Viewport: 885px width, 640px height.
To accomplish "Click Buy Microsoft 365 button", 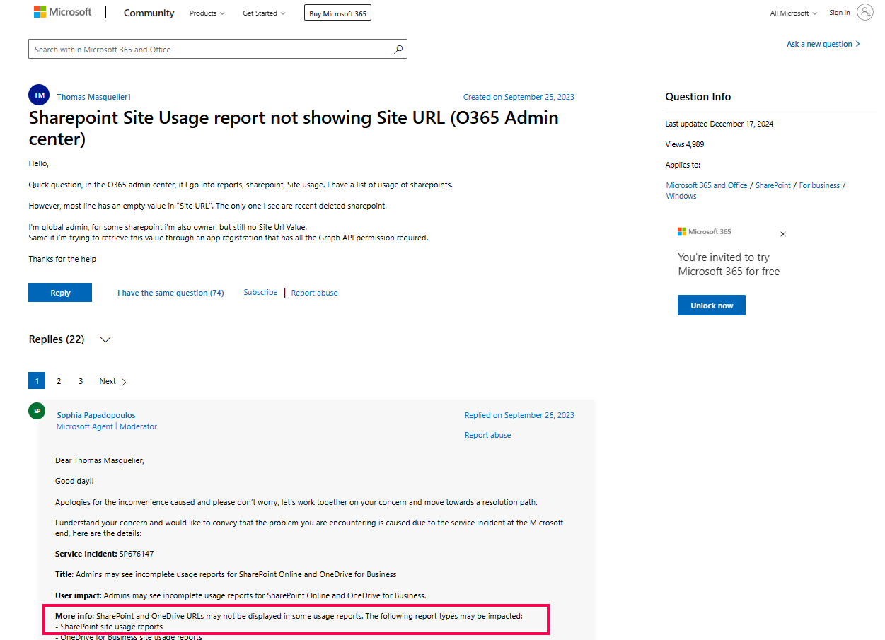I will (x=337, y=13).
